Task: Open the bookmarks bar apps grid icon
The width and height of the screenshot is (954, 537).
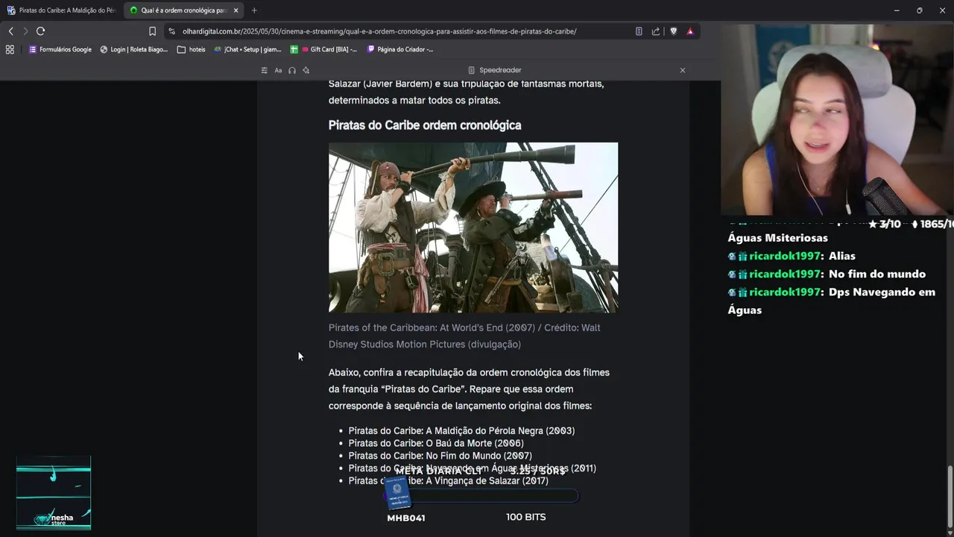Action: pos(10,49)
